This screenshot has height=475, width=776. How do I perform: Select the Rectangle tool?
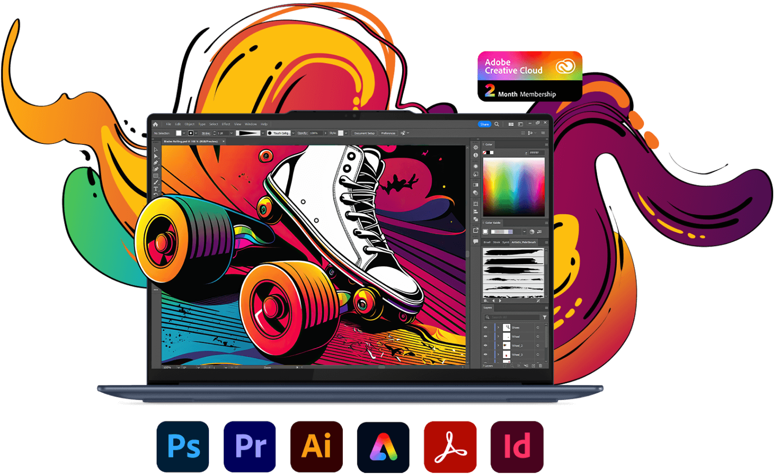[x=156, y=175]
